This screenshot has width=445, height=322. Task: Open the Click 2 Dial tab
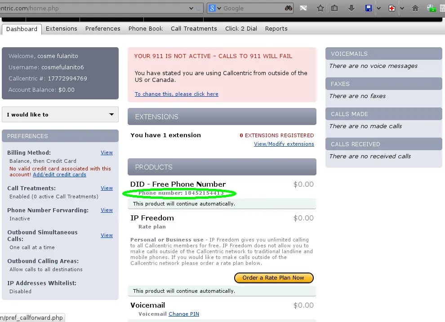point(241,29)
